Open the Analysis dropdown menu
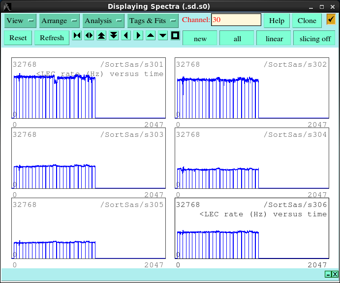340x283 pixels. point(103,21)
